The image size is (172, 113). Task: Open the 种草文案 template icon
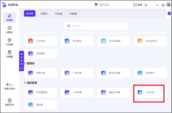(x=31, y=73)
